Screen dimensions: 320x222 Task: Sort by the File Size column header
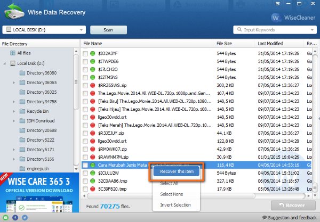pyautogui.click(x=234, y=44)
